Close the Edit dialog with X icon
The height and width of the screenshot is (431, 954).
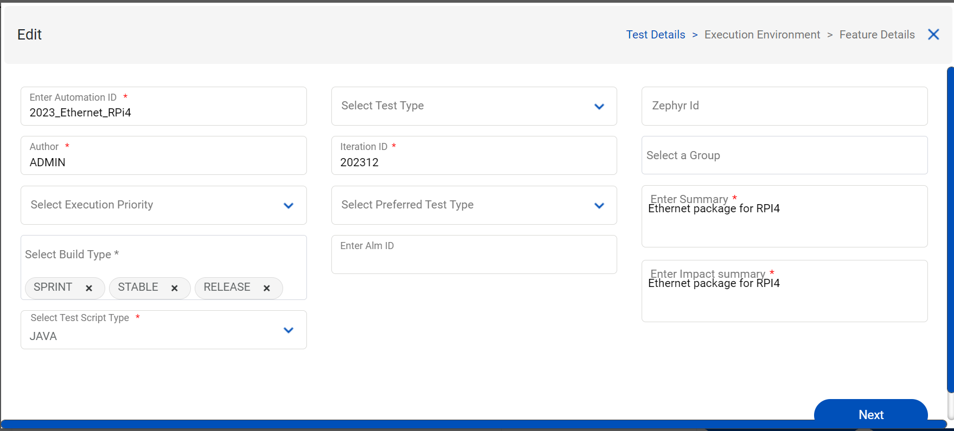(933, 35)
